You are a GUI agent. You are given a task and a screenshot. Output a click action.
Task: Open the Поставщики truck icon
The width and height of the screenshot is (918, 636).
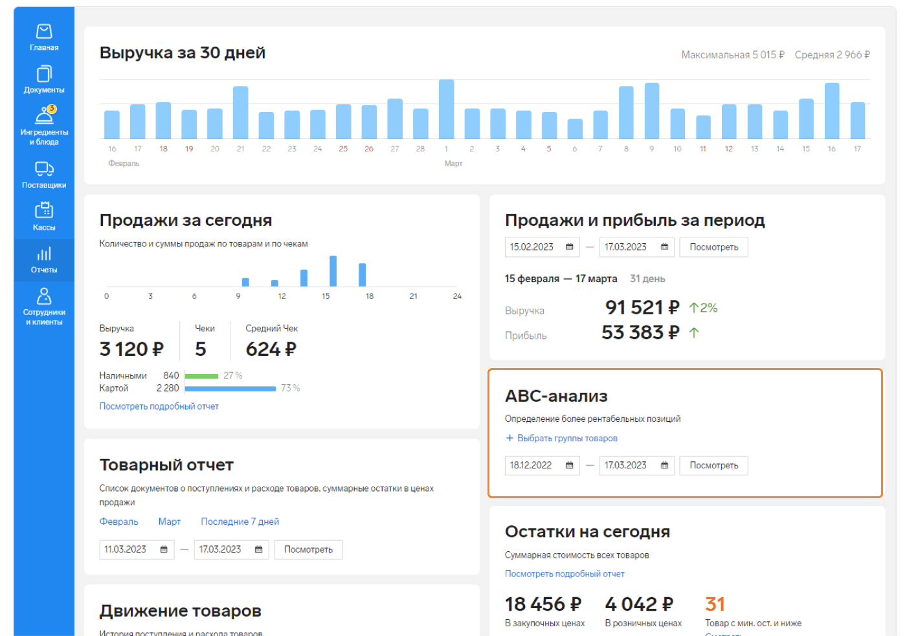click(44, 169)
